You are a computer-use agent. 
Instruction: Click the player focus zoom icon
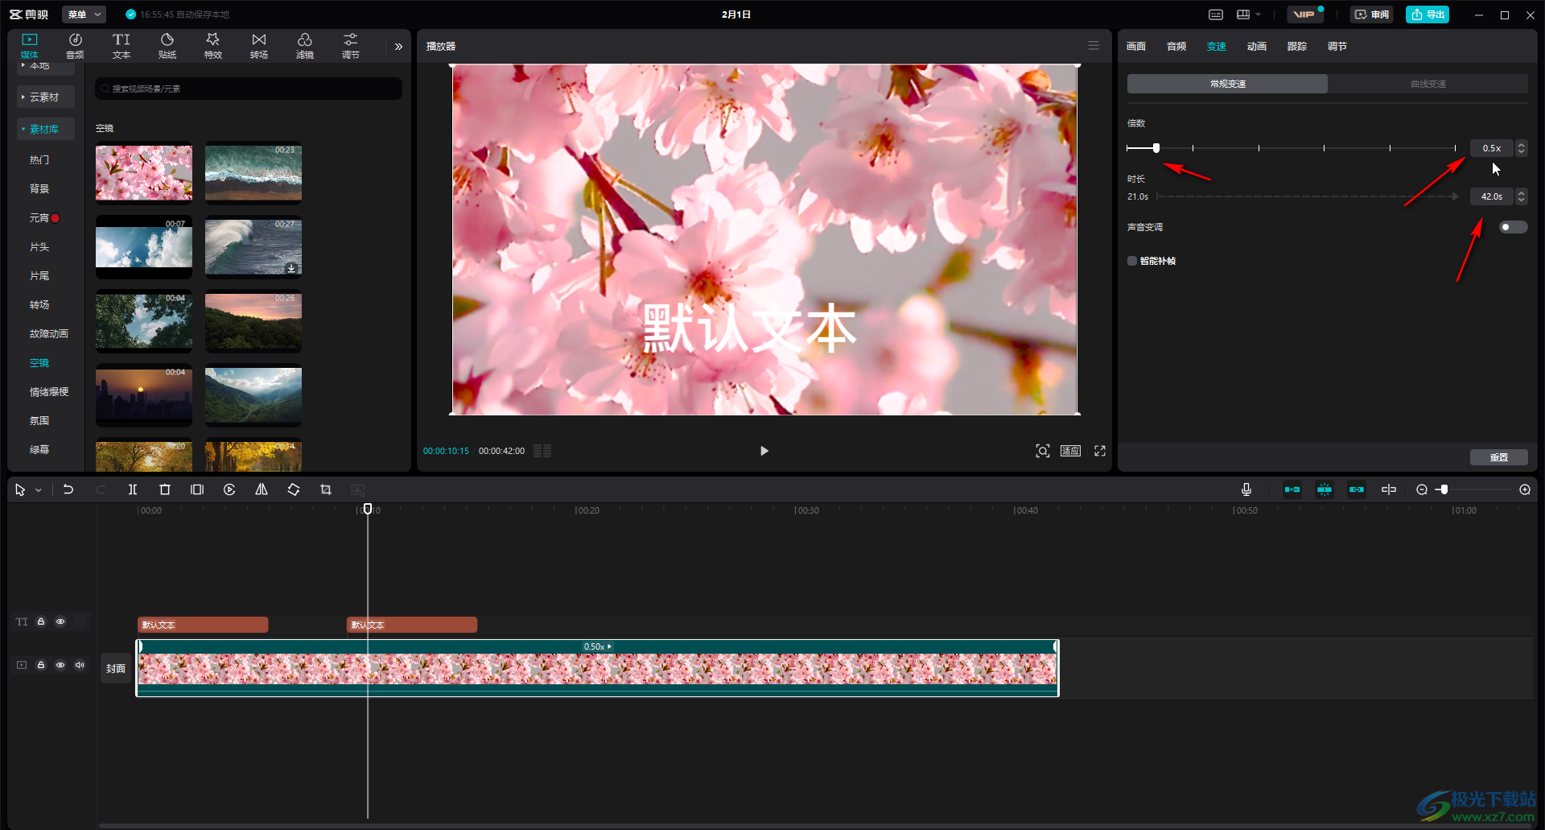[1043, 451]
